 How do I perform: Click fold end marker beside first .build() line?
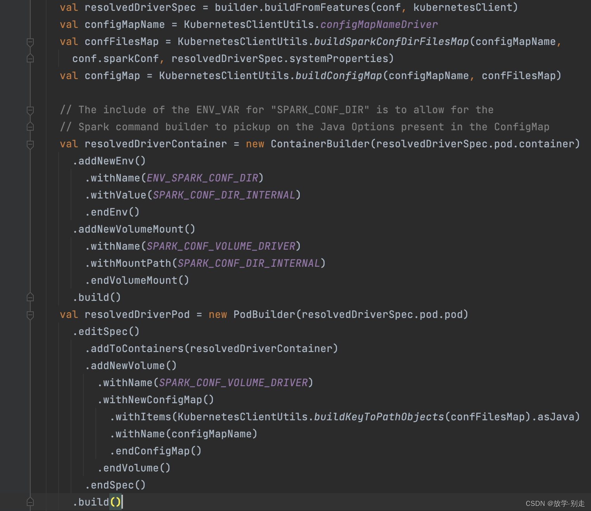[x=30, y=297]
